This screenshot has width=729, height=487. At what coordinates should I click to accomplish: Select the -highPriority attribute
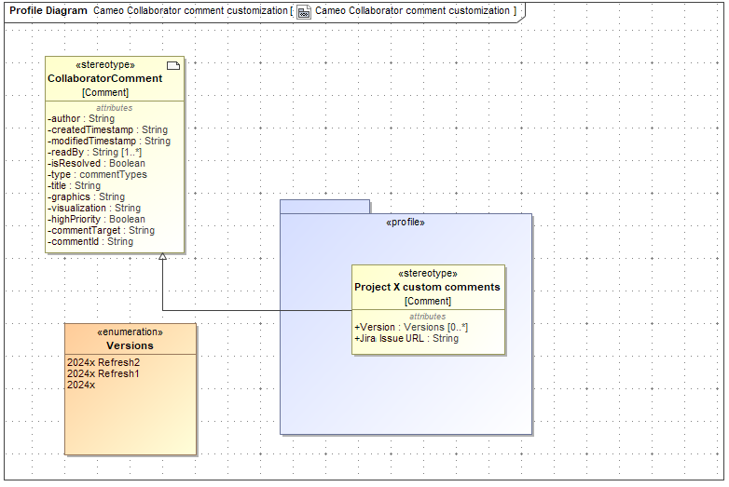coord(96,220)
